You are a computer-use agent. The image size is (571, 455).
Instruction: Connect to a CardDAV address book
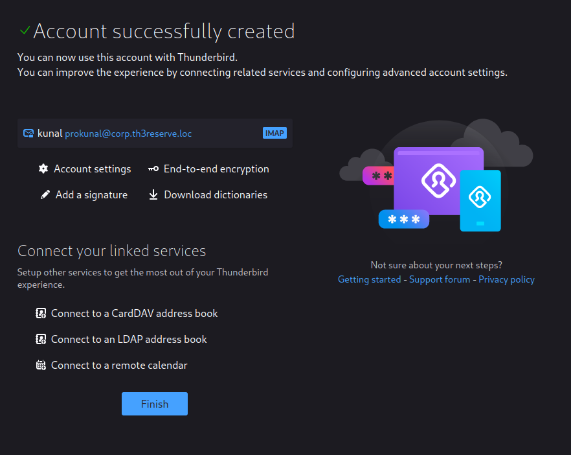click(135, 313)
